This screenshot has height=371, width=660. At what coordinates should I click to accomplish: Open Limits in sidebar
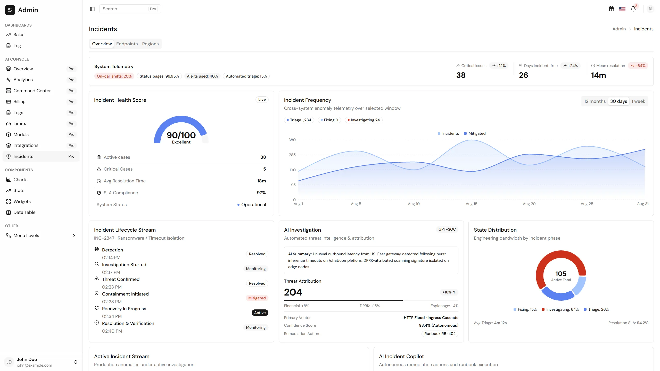tap(41, 123)
